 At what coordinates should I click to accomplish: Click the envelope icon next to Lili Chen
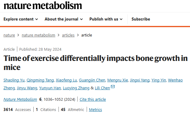tap(113, 87)
